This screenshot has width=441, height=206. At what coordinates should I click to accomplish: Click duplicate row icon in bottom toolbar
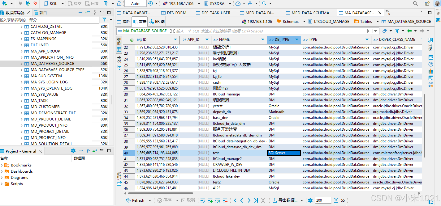[218, 200]
